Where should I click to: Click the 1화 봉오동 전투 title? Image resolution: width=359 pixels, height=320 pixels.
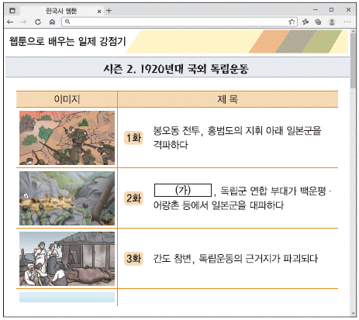pos(237,138)
